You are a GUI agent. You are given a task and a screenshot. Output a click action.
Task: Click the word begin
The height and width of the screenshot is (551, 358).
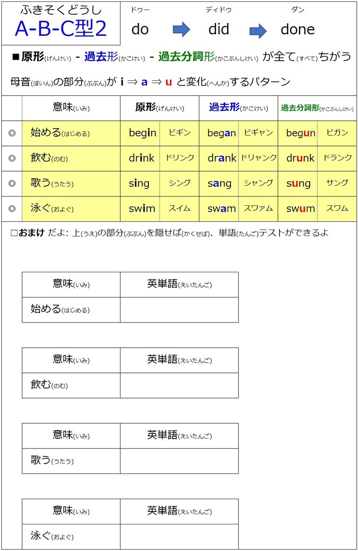143,133
